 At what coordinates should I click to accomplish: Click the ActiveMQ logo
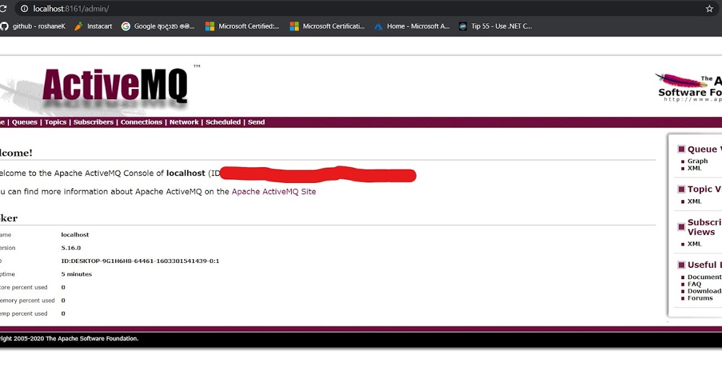(x=114, y=84)
